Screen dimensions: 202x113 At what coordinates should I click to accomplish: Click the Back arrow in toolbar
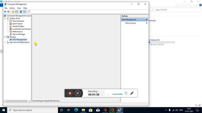[5, 12]
